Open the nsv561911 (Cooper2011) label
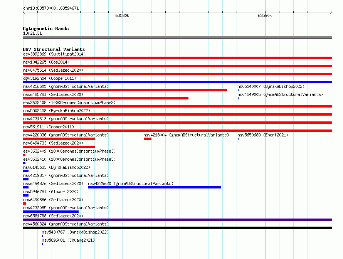The width and height of the screenshot is (343, 259). [49, 127]
